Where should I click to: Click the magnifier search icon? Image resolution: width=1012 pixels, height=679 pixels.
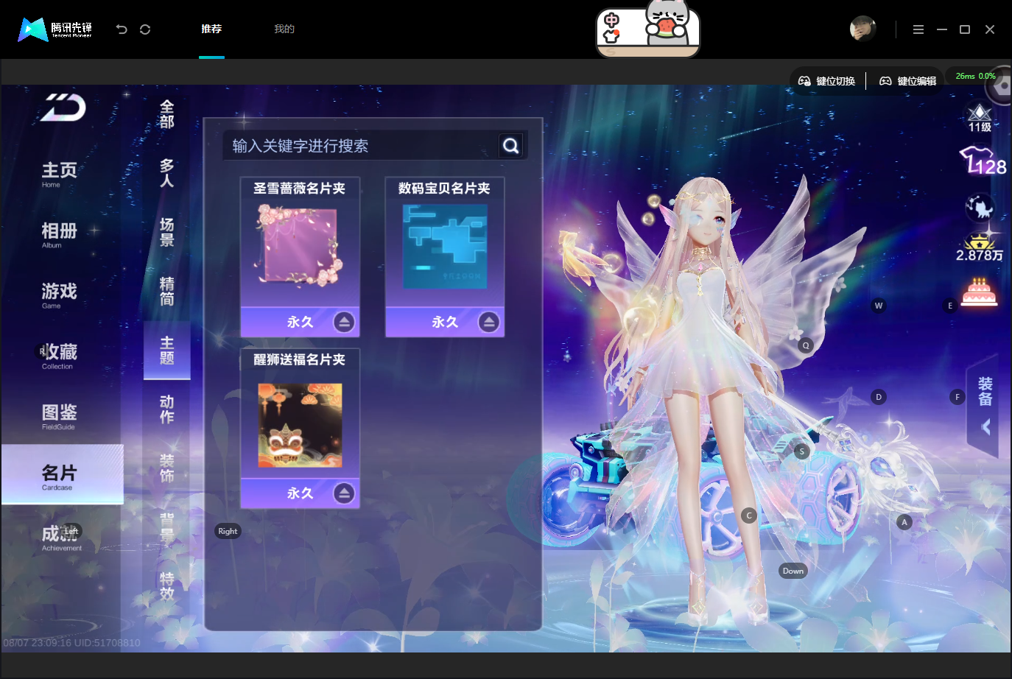coord(511,146)
